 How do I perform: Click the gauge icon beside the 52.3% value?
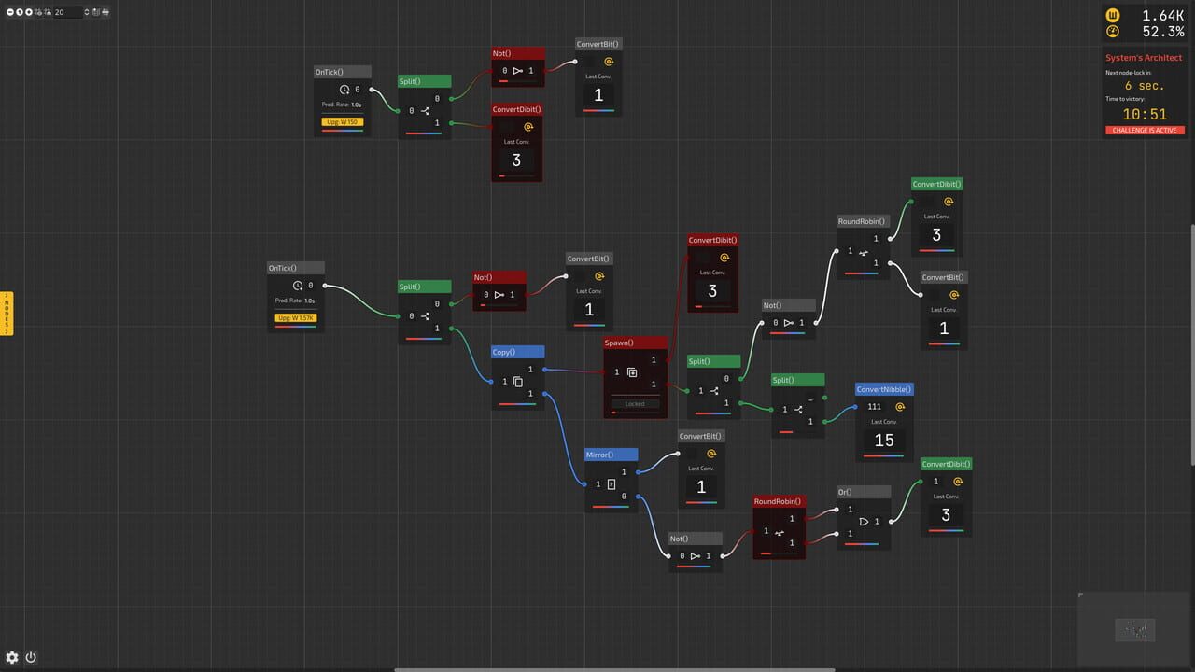[1113, 31]
